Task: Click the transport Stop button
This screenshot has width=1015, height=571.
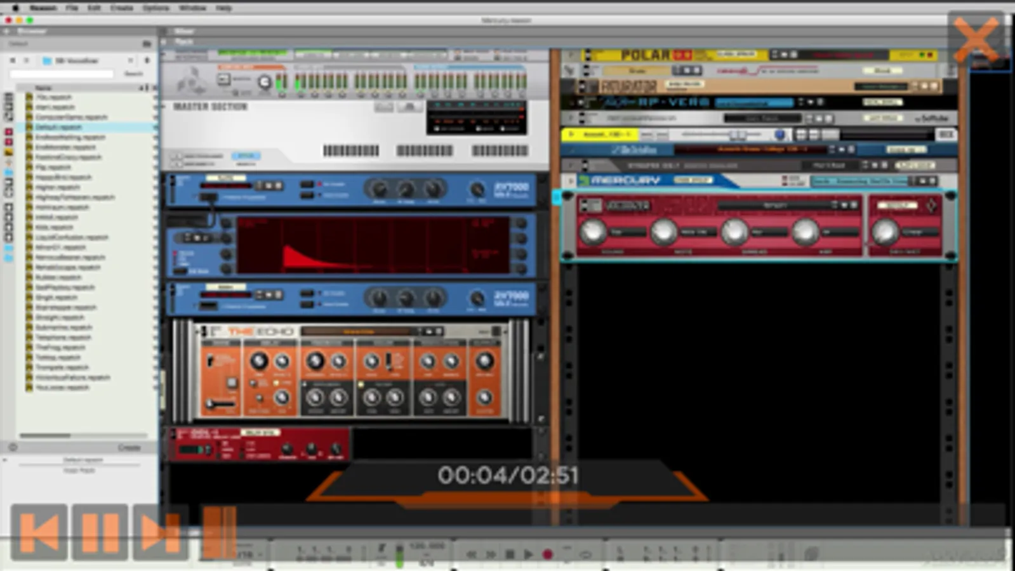Action: coord(509,554)
